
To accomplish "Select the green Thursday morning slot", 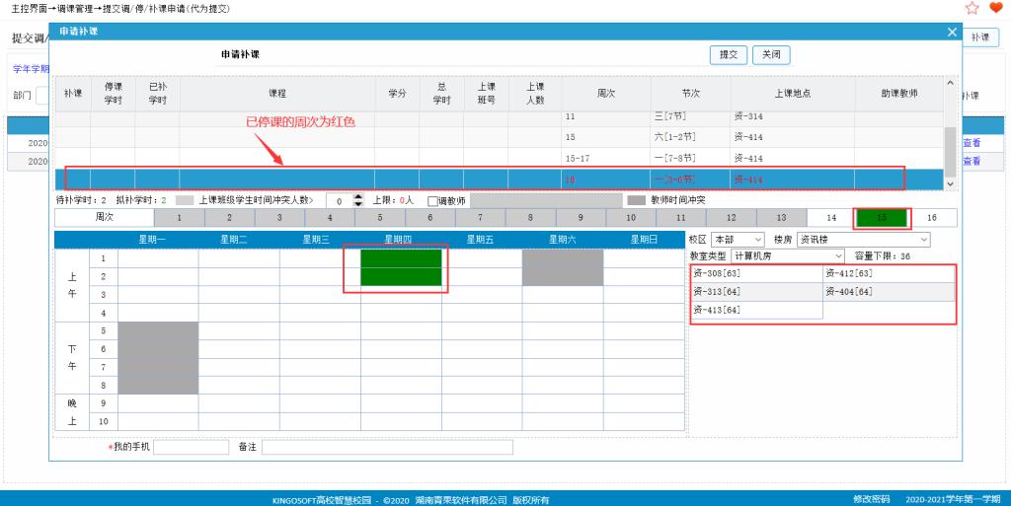I will 401,267.
